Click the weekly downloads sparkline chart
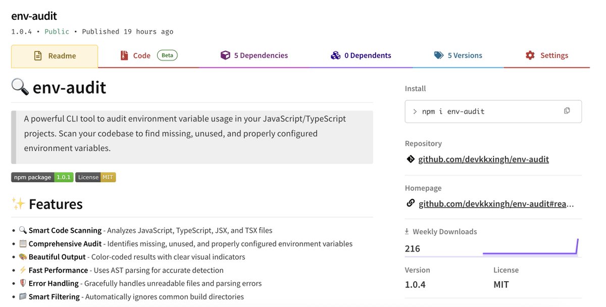This screenshot has width=606, height=307. 530,246
